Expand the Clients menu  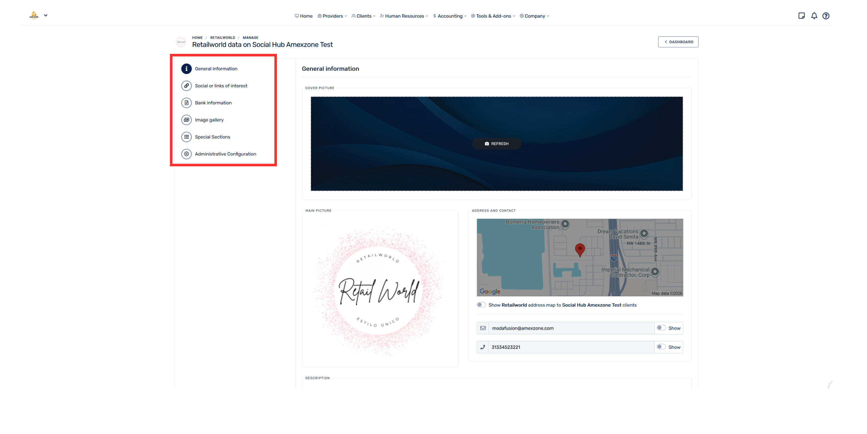[363, 16]
